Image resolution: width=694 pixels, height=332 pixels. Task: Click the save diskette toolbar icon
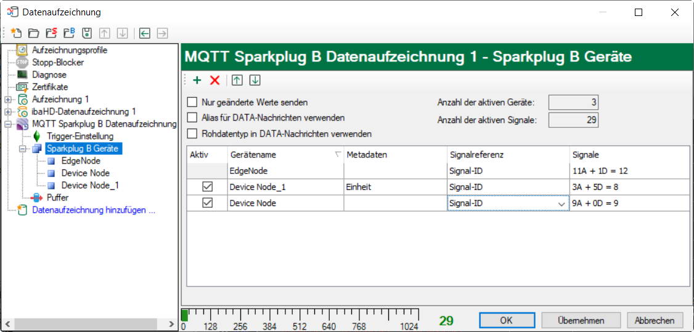click(87, 33)
